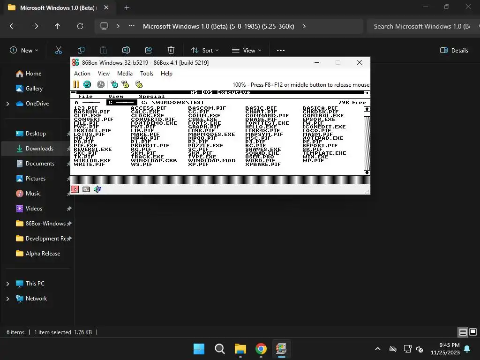Screen dimensions: 480x360
Task: Open the File Explorer taskbar icon
Action: pos(240,349)
